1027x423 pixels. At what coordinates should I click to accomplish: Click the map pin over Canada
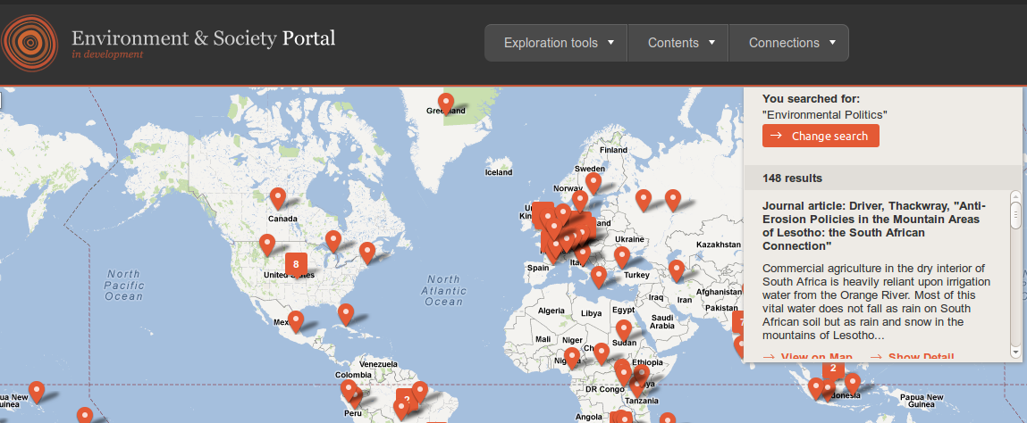[278, 197]
